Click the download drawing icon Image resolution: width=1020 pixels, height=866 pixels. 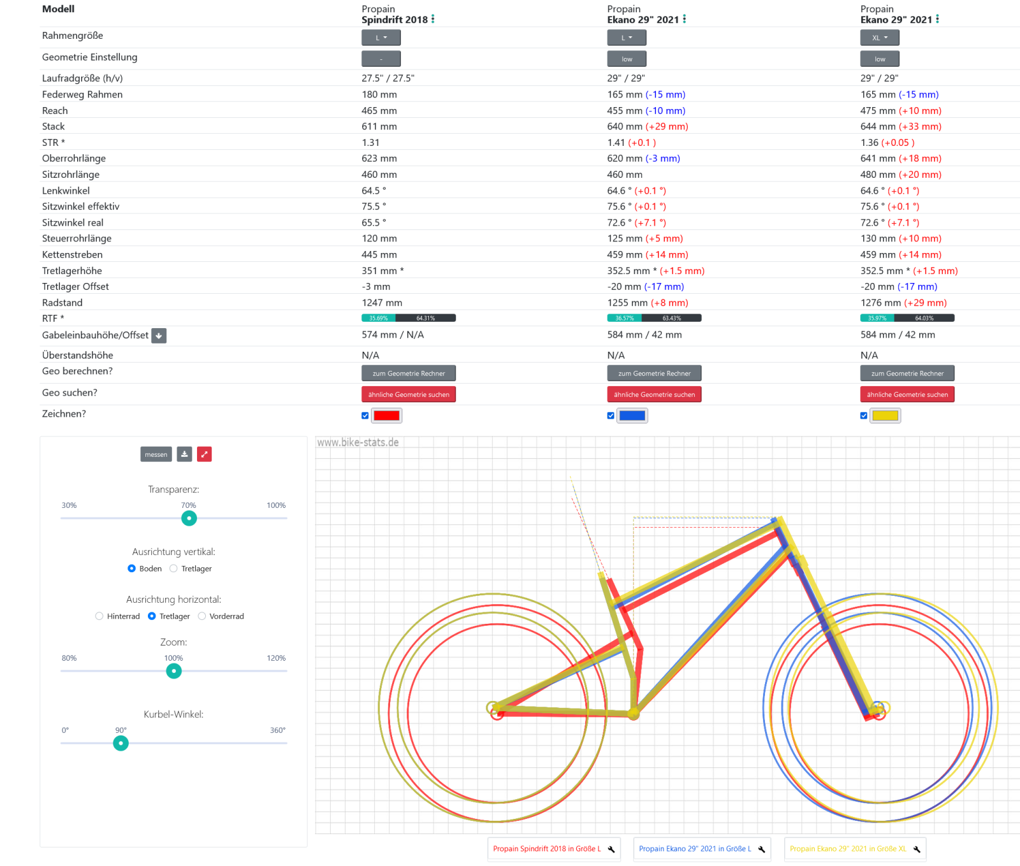tap(184, 454)
